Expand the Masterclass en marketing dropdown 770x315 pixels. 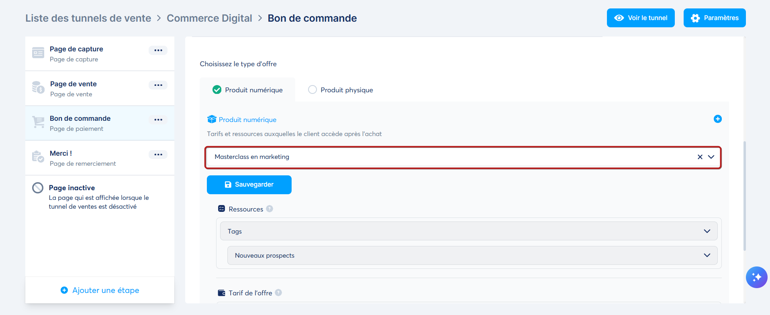coord(711,157)
